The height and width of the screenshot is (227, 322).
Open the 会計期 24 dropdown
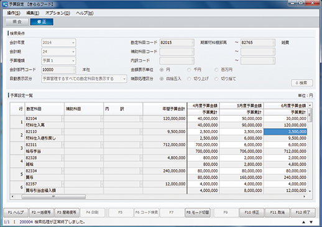click(x=58, y=52)
